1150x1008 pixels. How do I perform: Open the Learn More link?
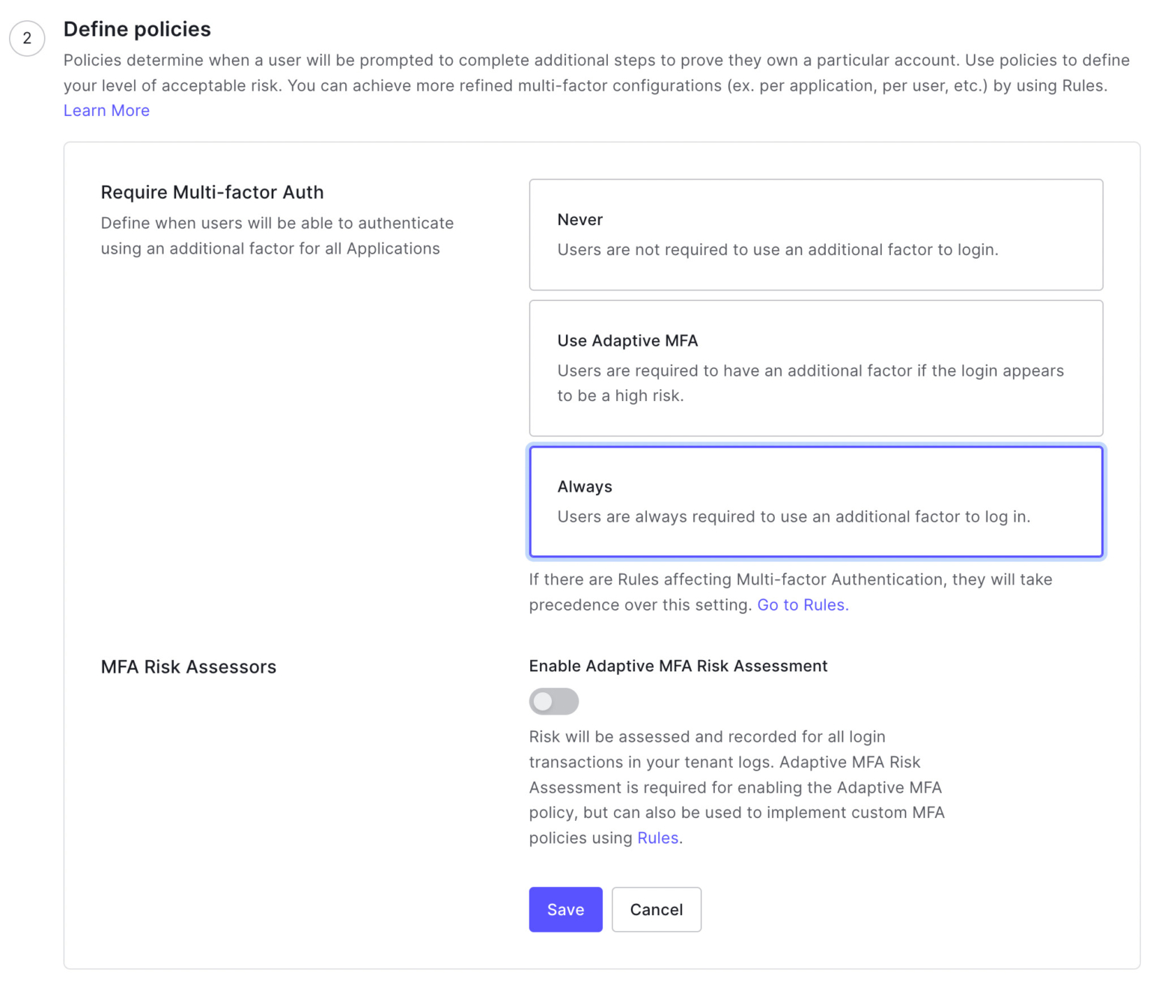[106, 110]
